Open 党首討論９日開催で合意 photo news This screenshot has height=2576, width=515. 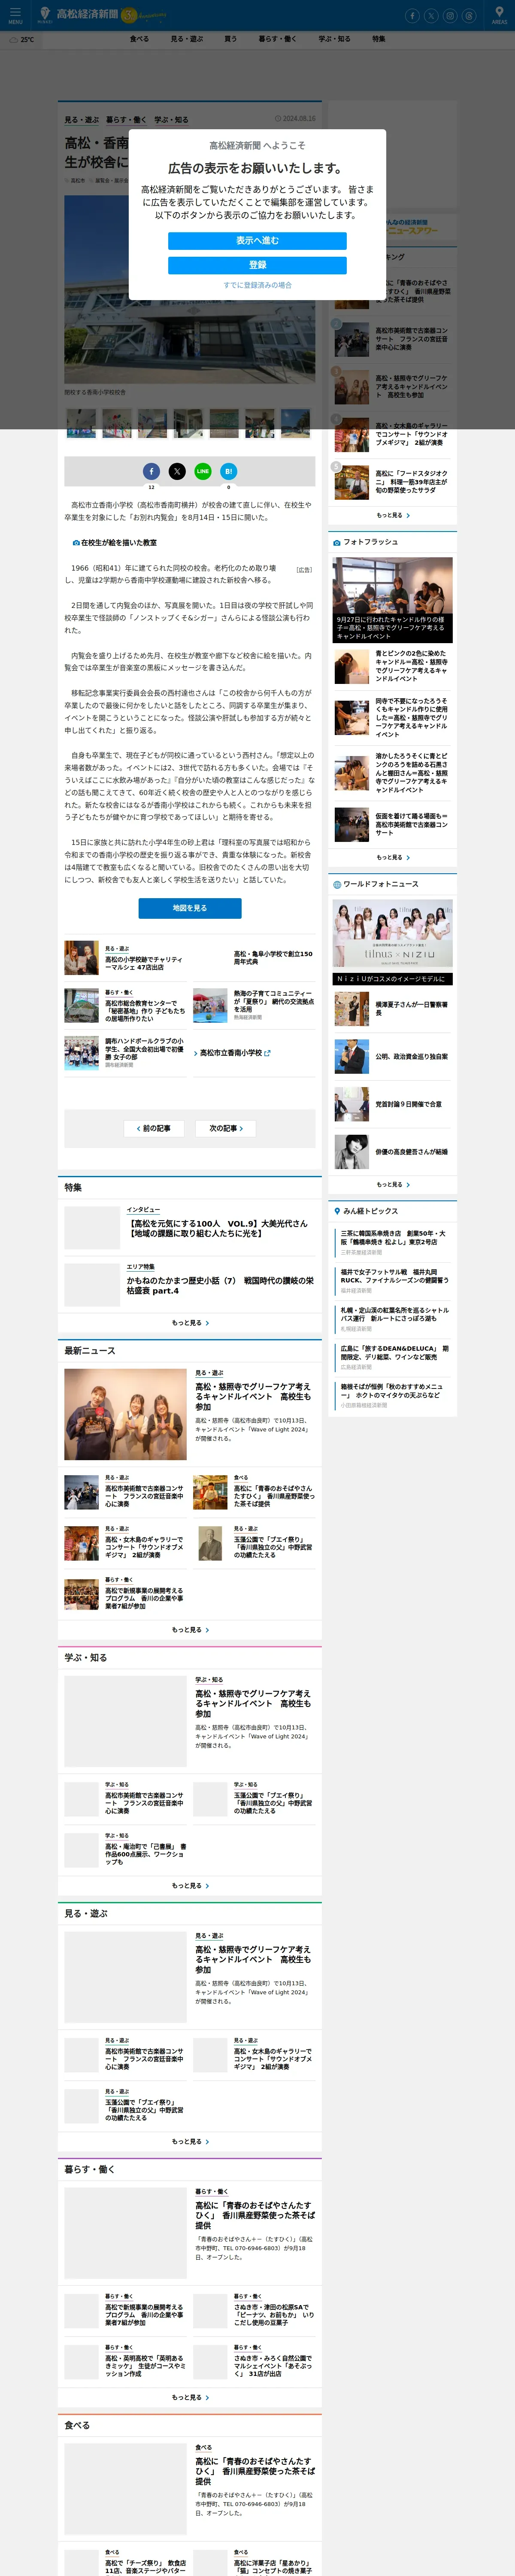point(408,1104)
